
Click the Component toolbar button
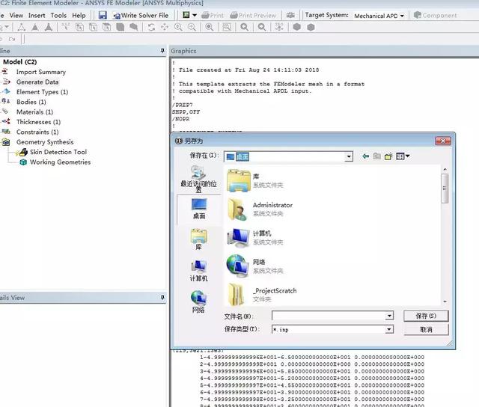pos(435,15)
